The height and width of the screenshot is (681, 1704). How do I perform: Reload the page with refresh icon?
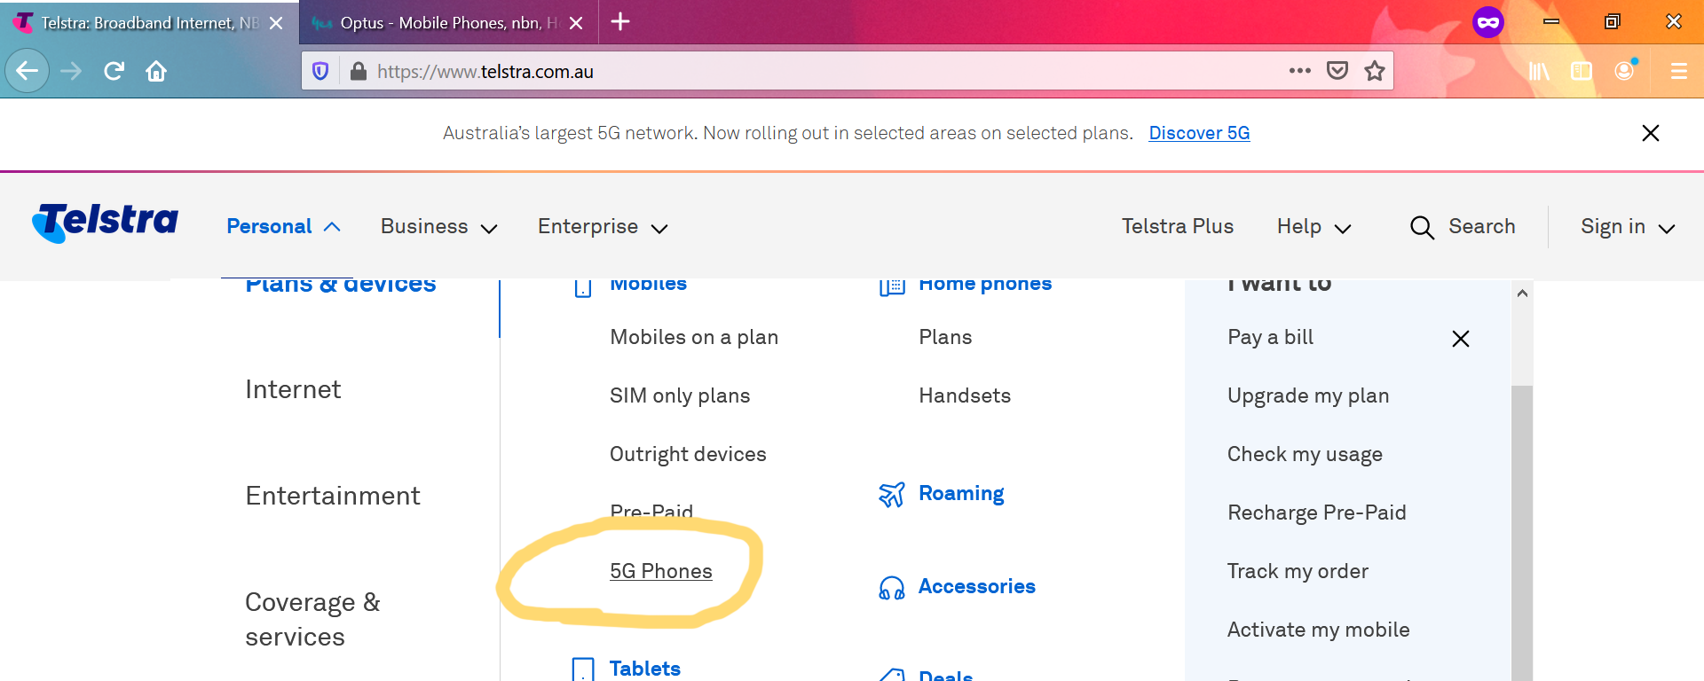click(114, 71)
